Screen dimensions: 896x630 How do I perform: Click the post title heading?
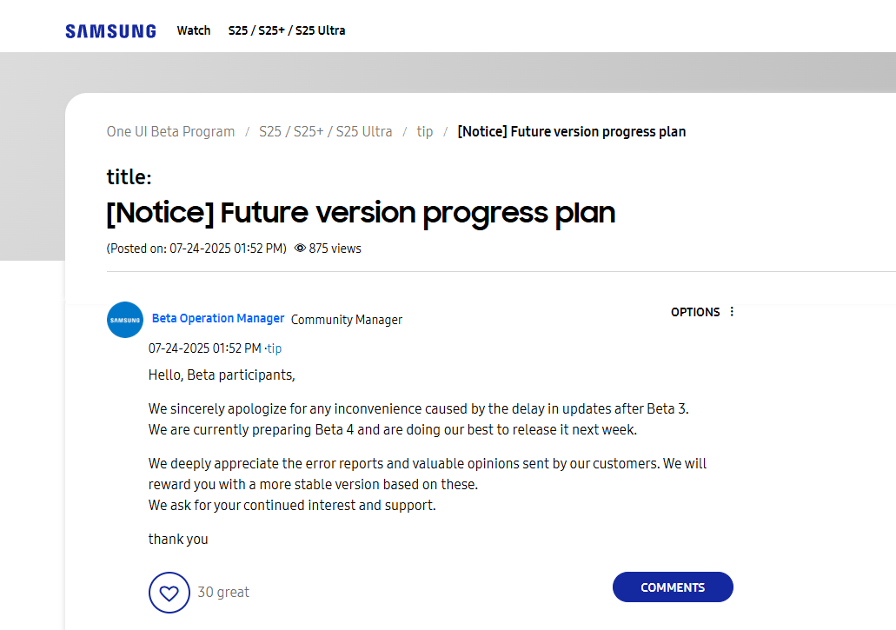(x=360, y=212)
